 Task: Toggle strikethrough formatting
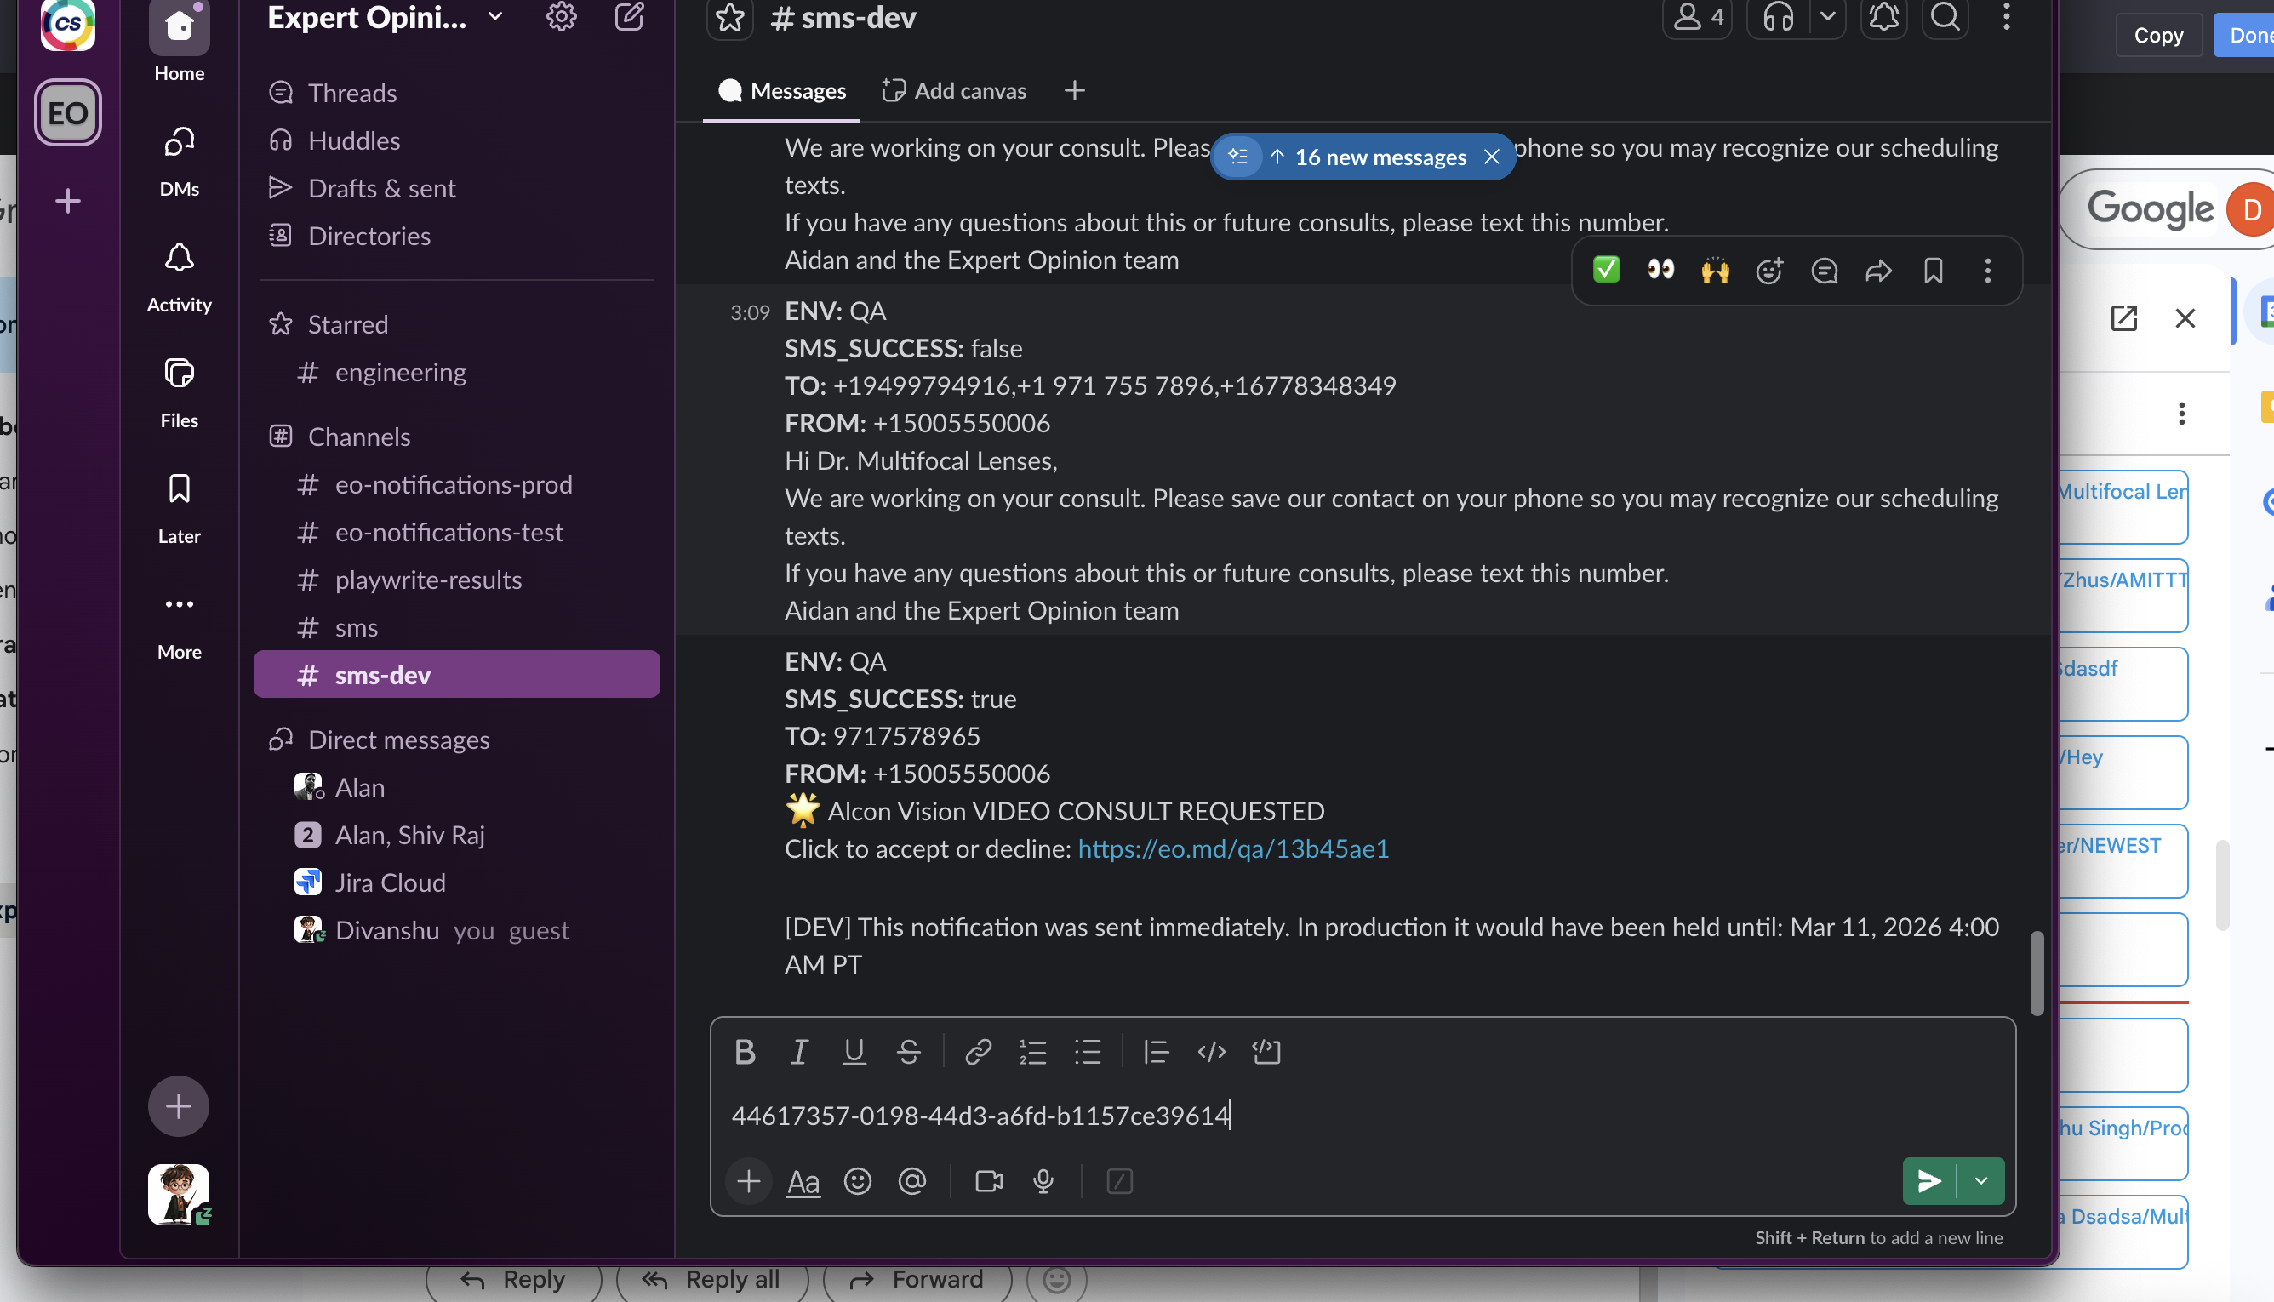point(909,1052)
